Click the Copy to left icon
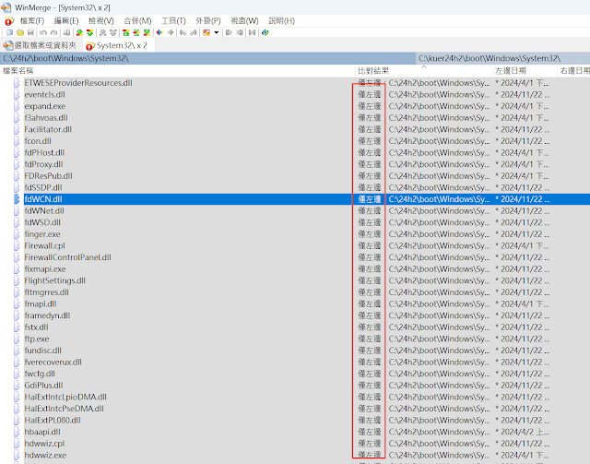590x464 pixels. click(x=171, y=33)
